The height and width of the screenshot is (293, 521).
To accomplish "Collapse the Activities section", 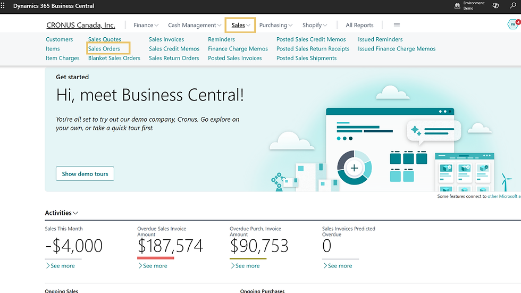I will tap(62, 213).
